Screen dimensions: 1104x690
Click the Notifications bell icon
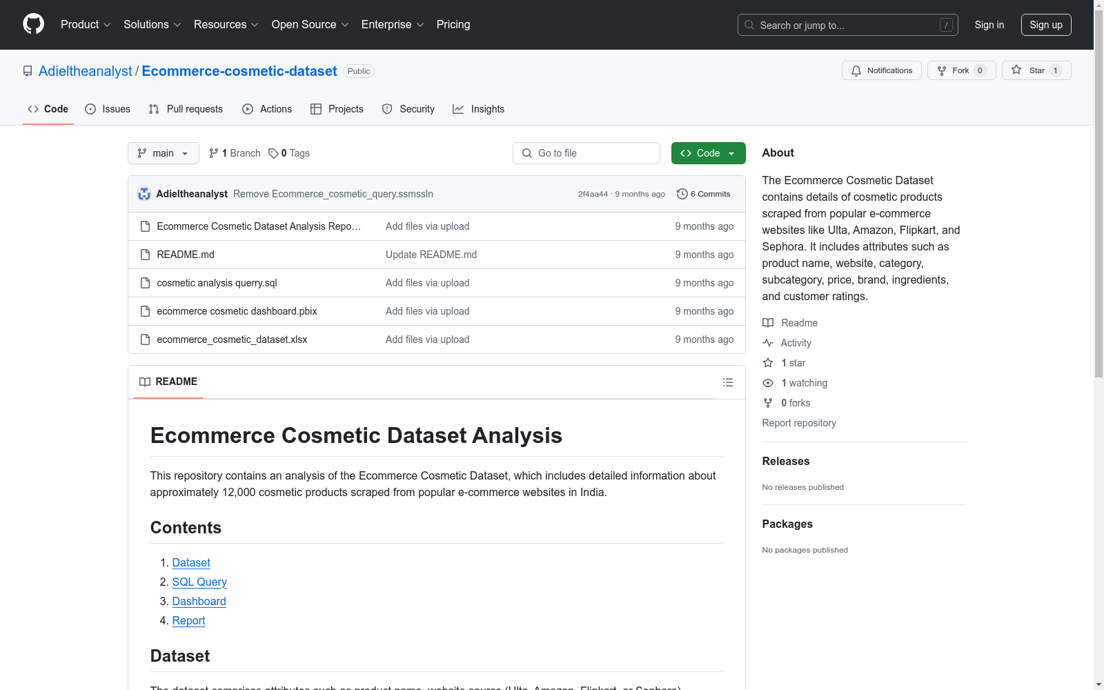coord(856,70)
